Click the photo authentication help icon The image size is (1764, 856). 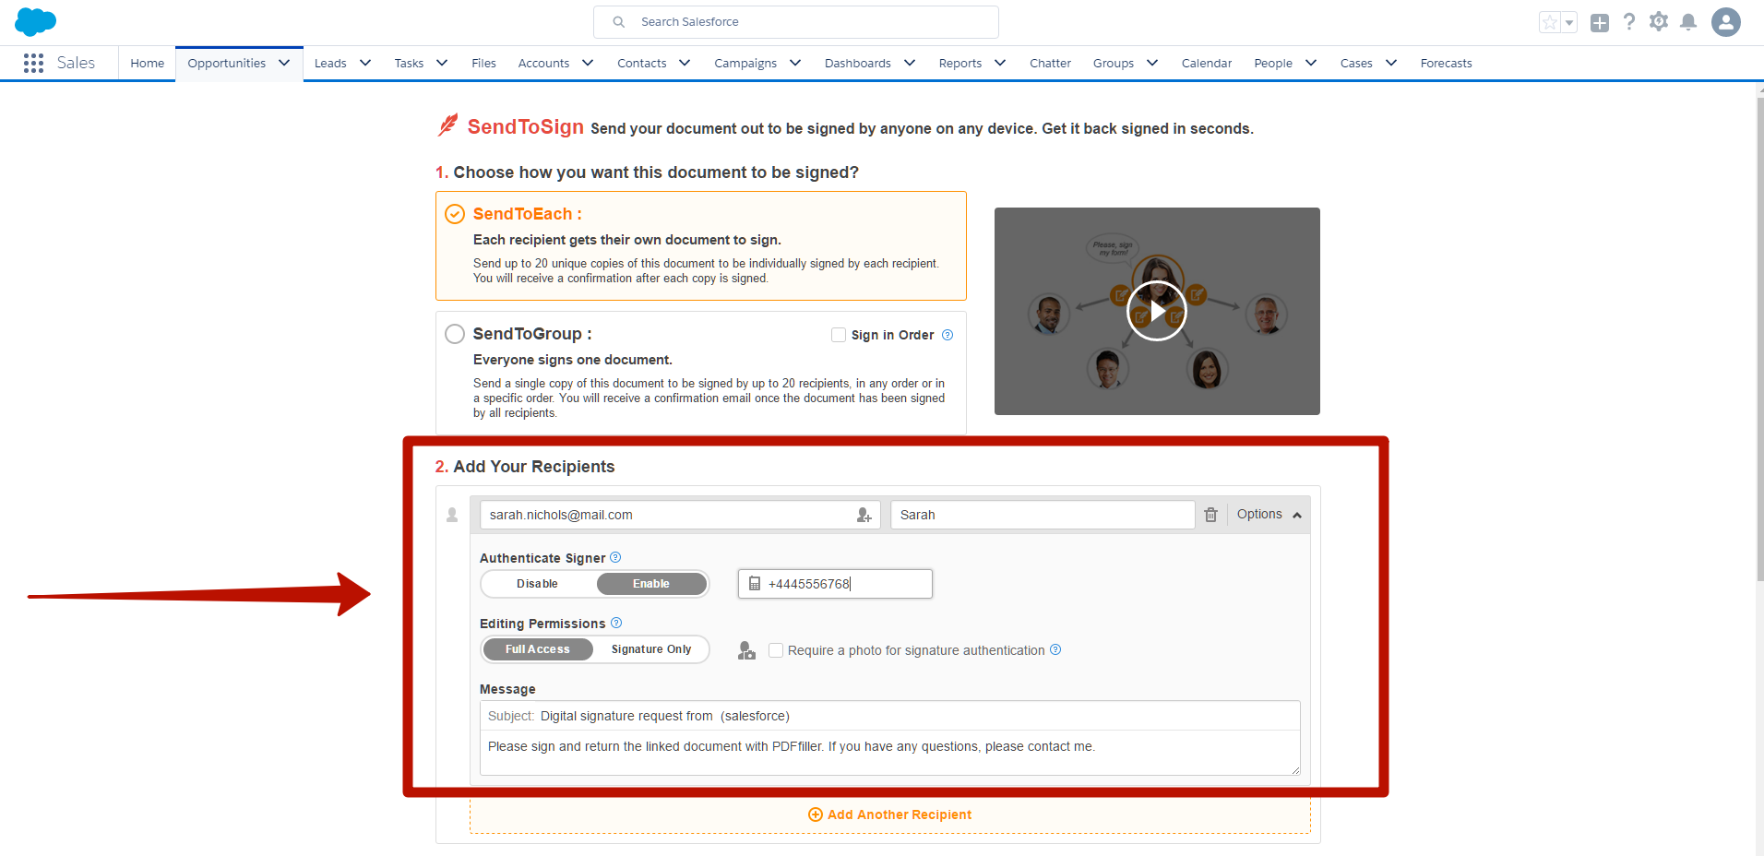tap(1055, 649)
